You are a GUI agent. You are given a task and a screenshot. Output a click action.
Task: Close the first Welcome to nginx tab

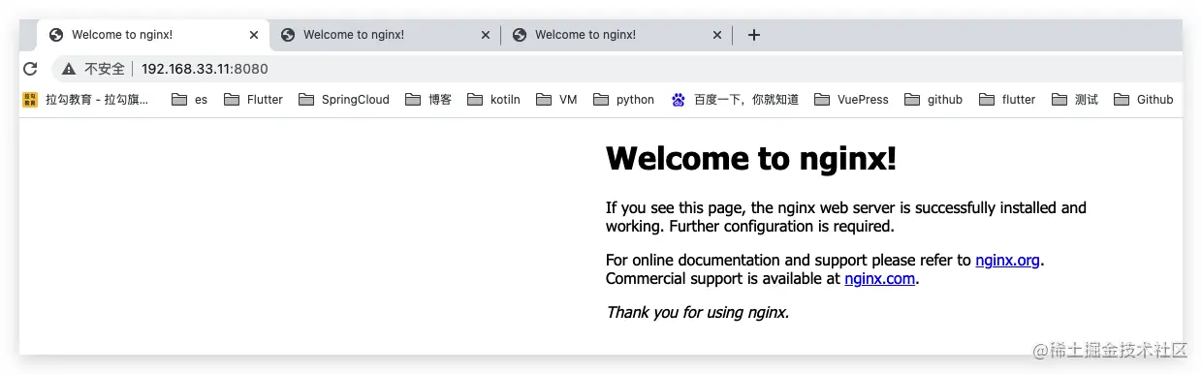pos(254,35)
